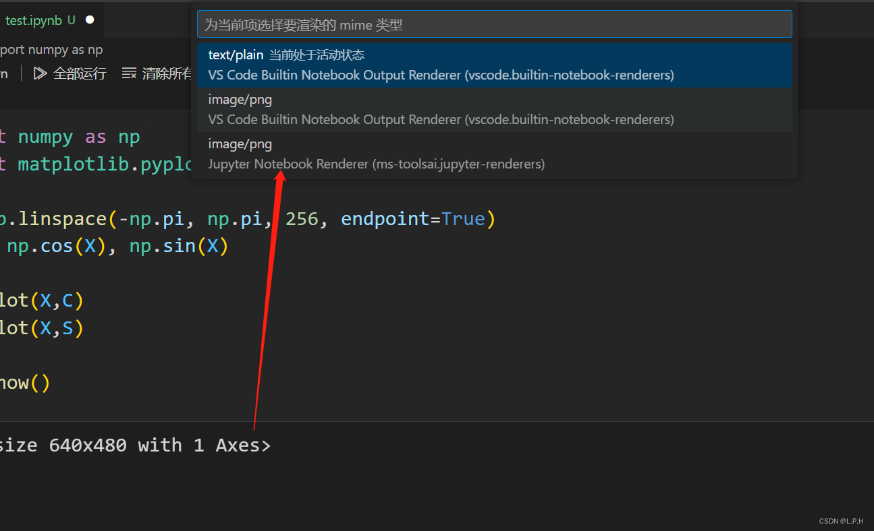874x531 pixels.
Task: Click the unsaved dot on test.ipynb tab
Action: (90, 20)
